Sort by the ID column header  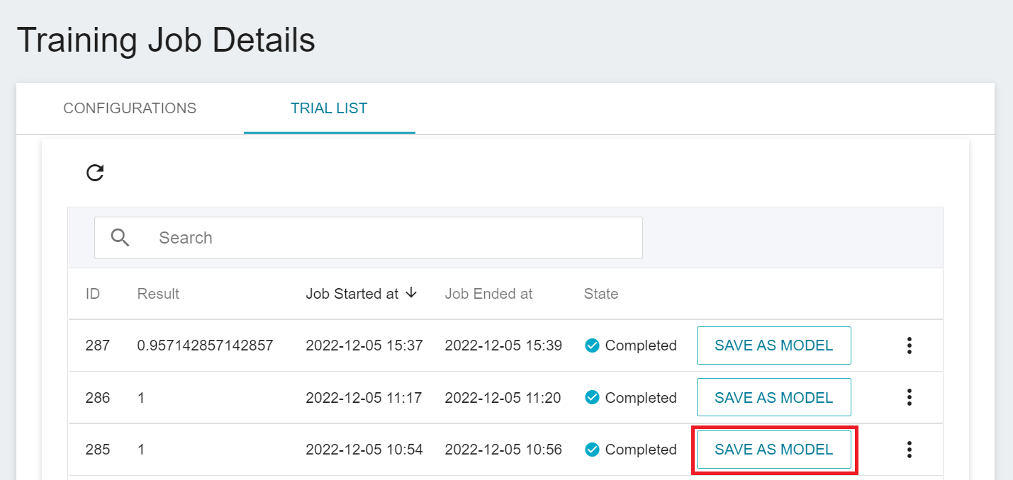coord(93,294)
